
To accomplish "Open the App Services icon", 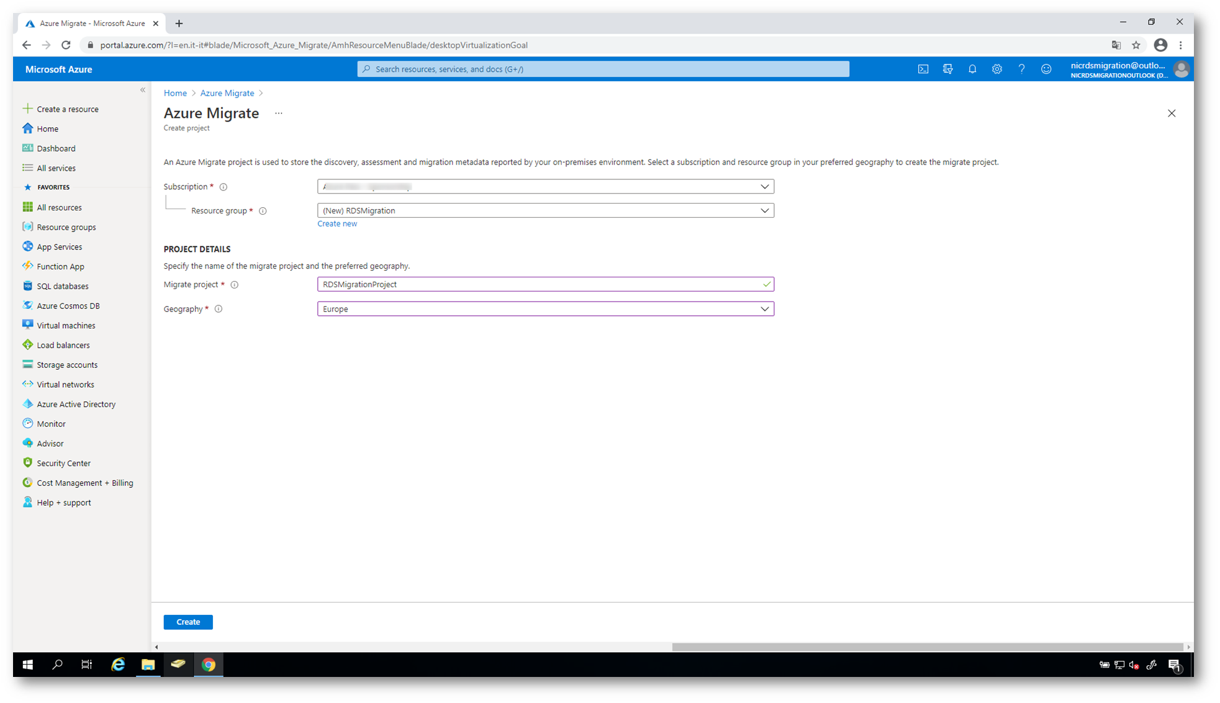I will [x=27, y=246].
